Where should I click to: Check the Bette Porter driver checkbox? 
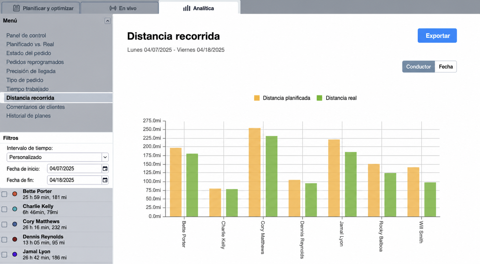4,194
